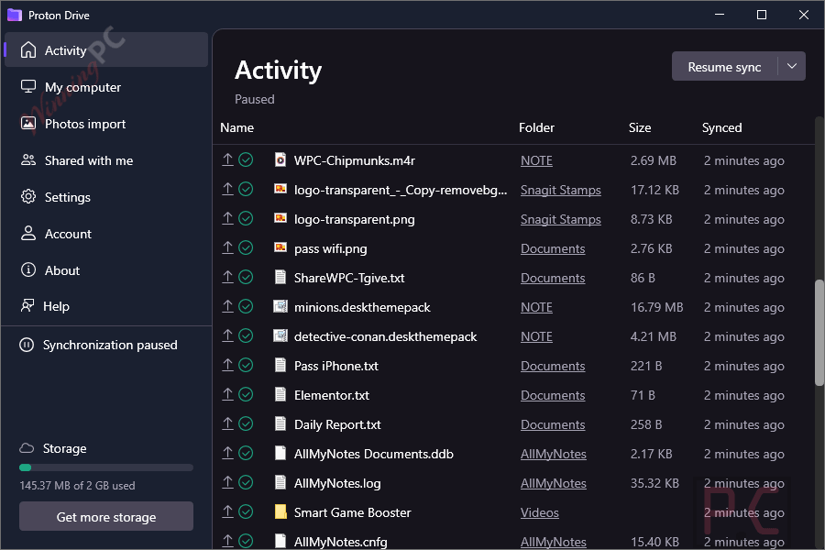Viewport: 825px width, 550px height.
Task: Click the synced checkmark icon for pass wifi.png
Action: point(246,247)
